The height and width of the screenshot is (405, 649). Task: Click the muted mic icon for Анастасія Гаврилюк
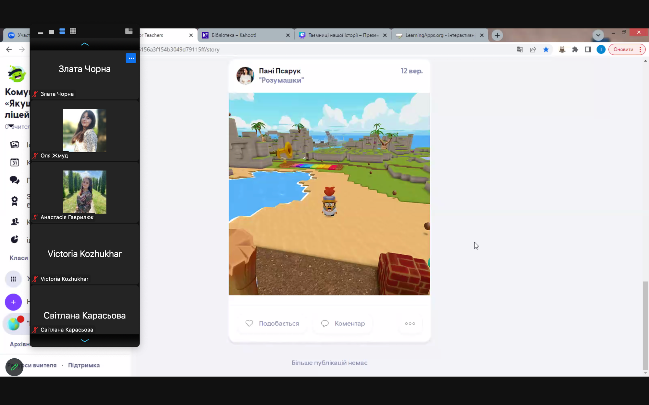click(x=35, y=217)
